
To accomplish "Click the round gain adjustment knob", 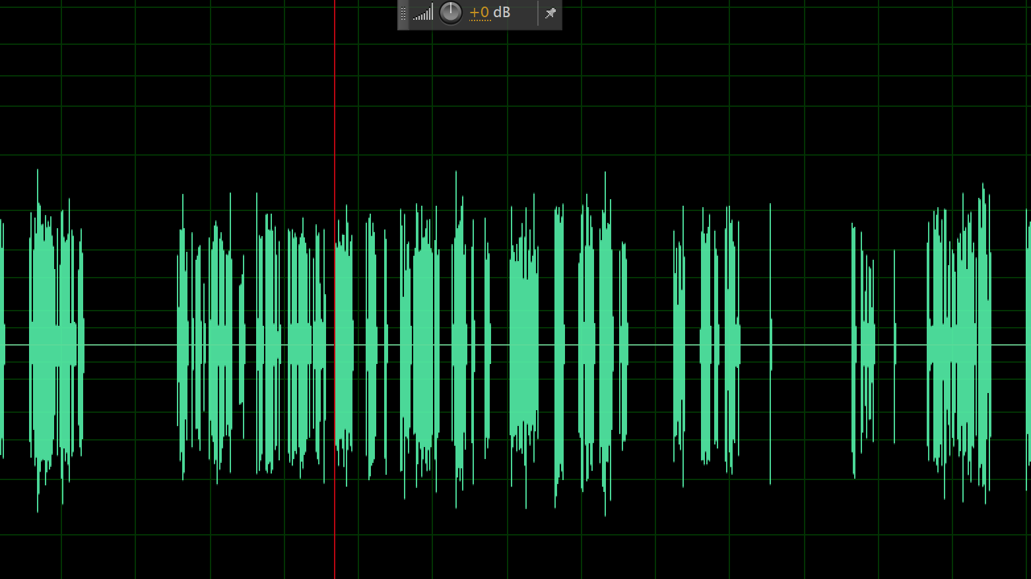I will click(451, 13).
